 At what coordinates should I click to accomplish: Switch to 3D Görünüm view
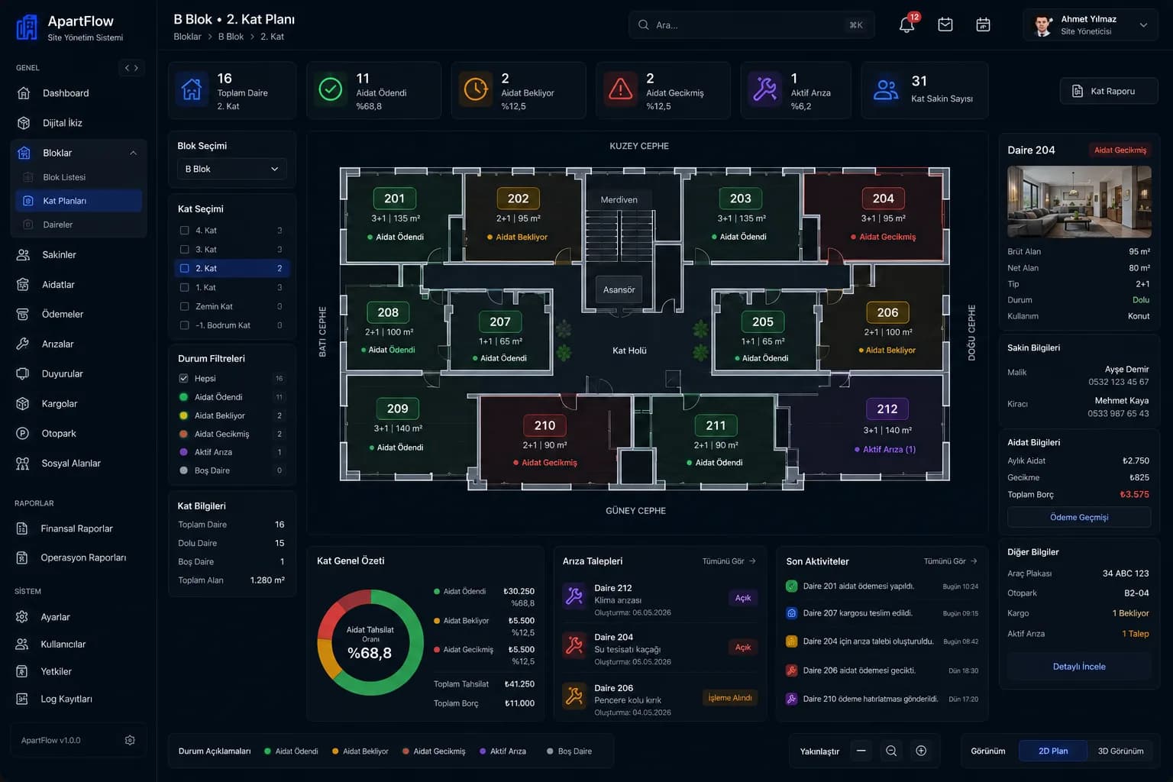(1120, 751)
